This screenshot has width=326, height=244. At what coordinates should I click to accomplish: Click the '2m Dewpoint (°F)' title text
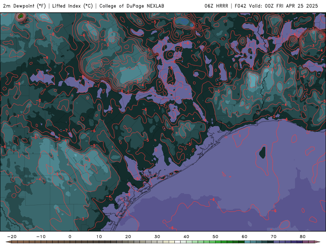tap(24, 6)
